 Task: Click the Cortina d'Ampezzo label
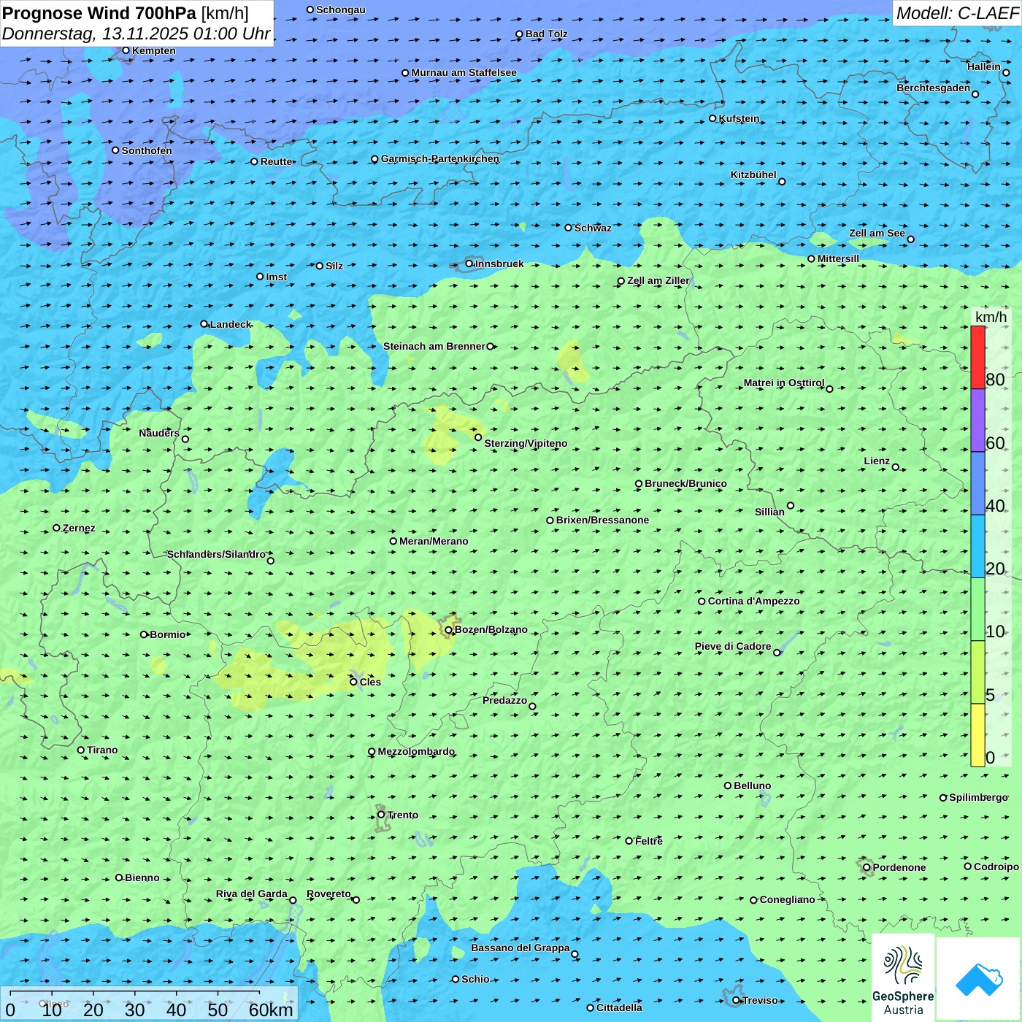coord(753,601)
